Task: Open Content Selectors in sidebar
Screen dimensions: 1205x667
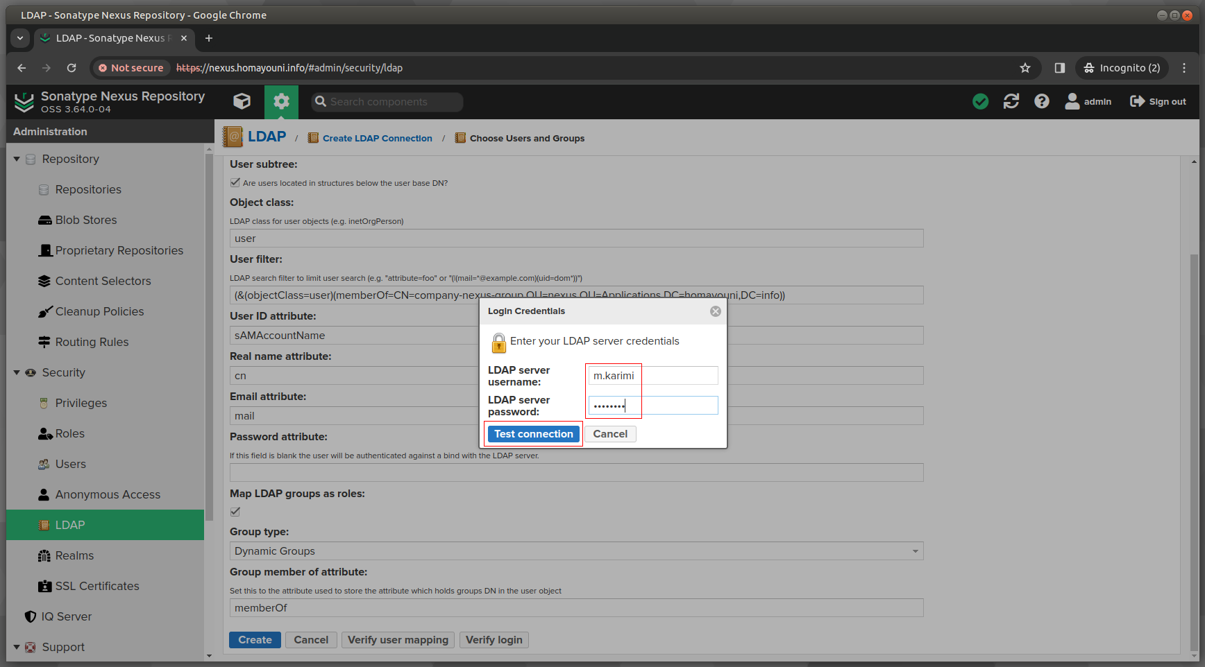Action: 103,281
